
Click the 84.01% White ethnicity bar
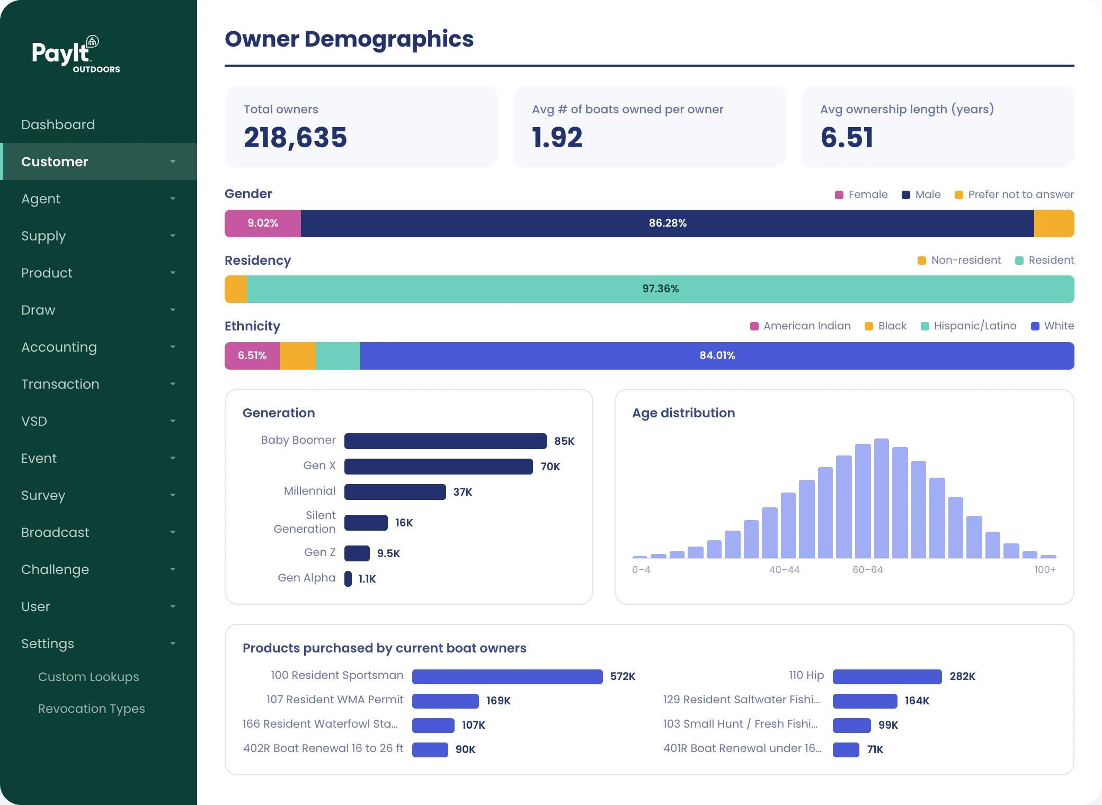coord(717,356)
